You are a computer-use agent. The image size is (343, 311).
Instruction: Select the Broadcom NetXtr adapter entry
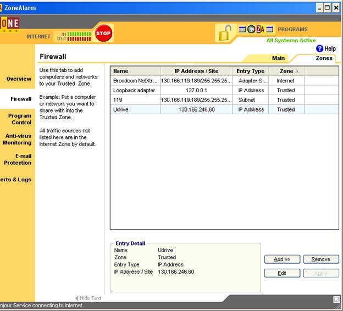pyautogui.click(x=134, y=81)
